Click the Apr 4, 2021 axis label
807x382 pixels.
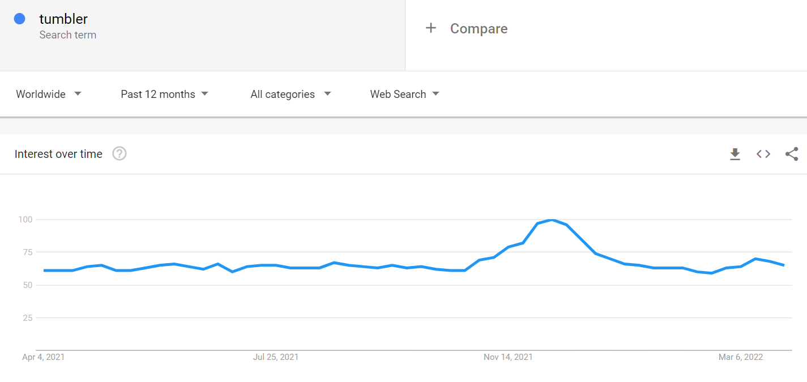[43, 357]
